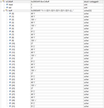Click the uchar type in row [20]
The image size is (104, 108).
click(x=86, y=73)
